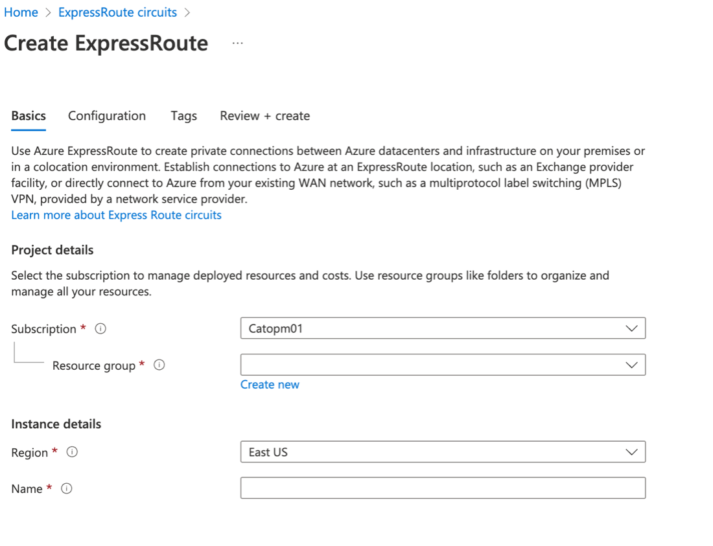This screenshot has height=546, width=713.
Task: Open Learn more about Express Route circuits
Action: coord(116,215)
